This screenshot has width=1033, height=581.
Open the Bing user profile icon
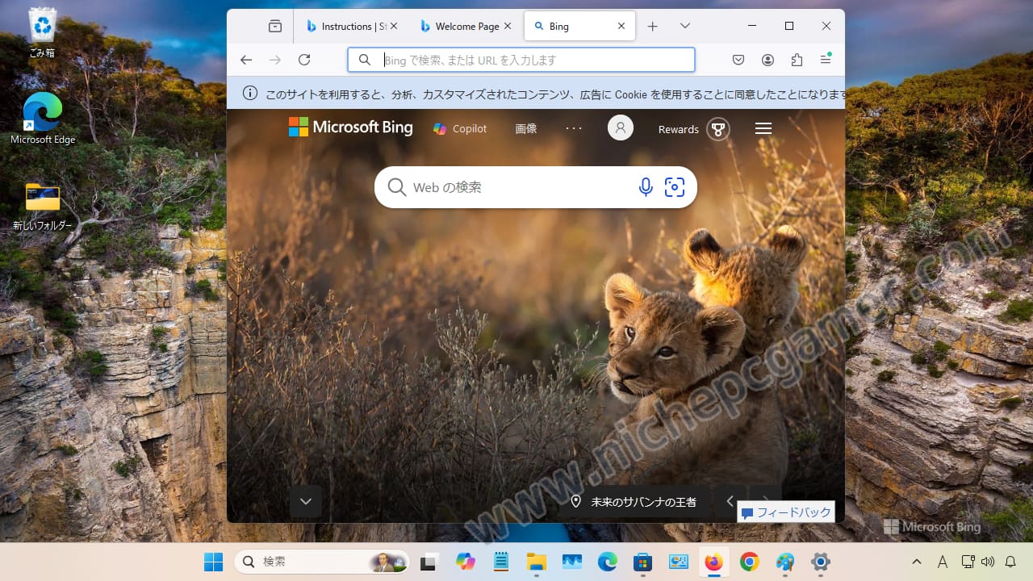tap(621, 127)
